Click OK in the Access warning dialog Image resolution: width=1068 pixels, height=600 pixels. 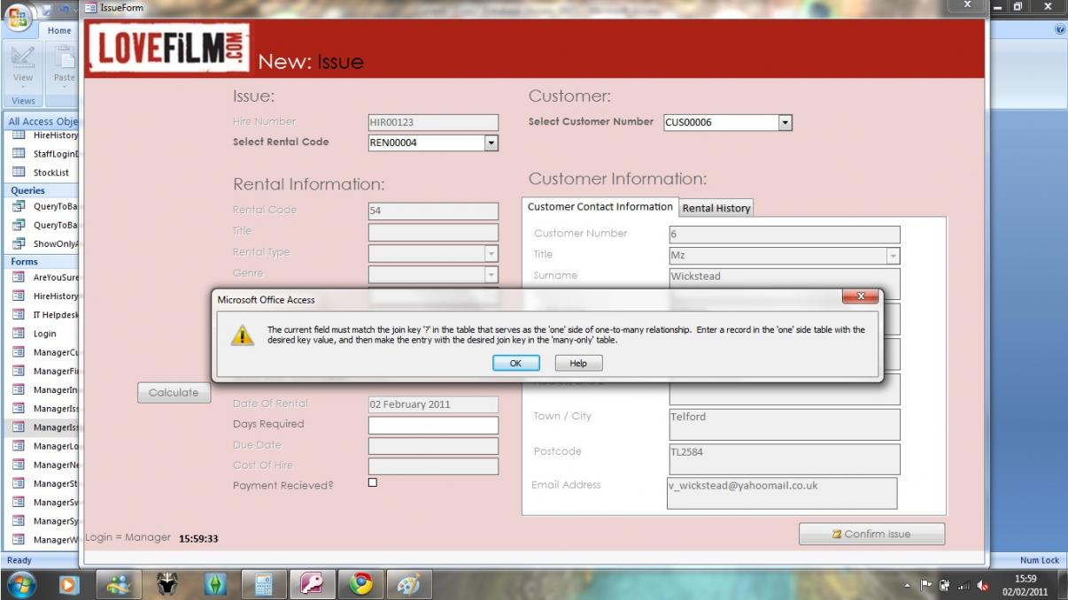pyautogui.click(x=515, y=363)
